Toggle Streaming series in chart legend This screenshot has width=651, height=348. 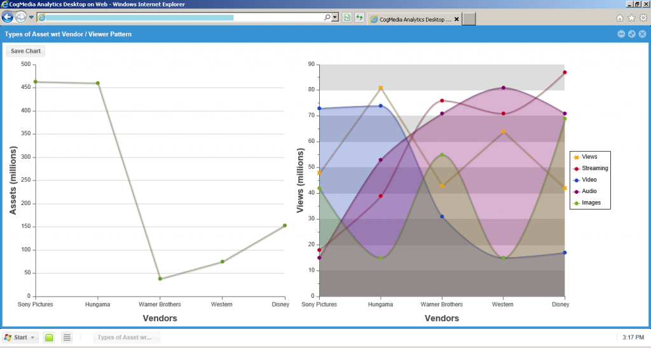coord(594,168)
